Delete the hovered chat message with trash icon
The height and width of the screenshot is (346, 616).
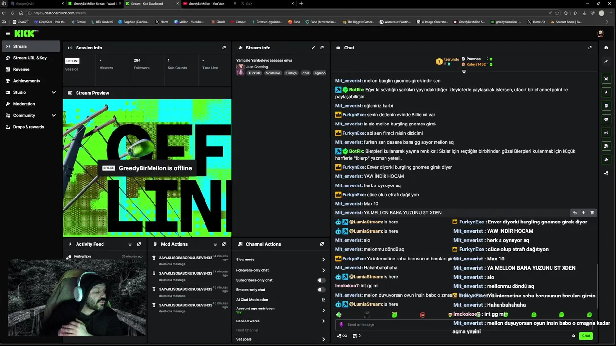592,213
